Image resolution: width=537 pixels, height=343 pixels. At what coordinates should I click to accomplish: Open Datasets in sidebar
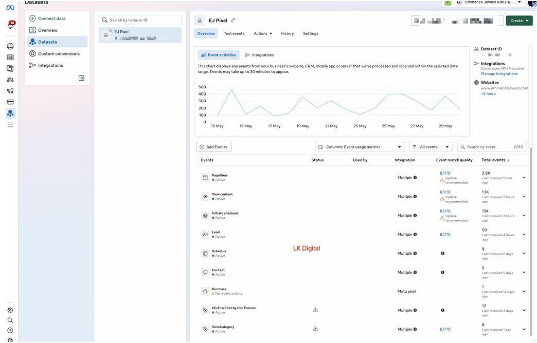[57, 42]
